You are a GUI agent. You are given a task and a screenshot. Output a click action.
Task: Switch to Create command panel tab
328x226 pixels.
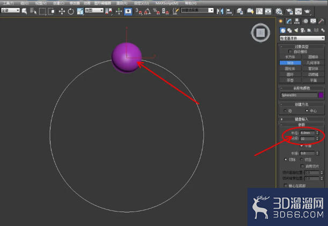click(x=281, y=21)
